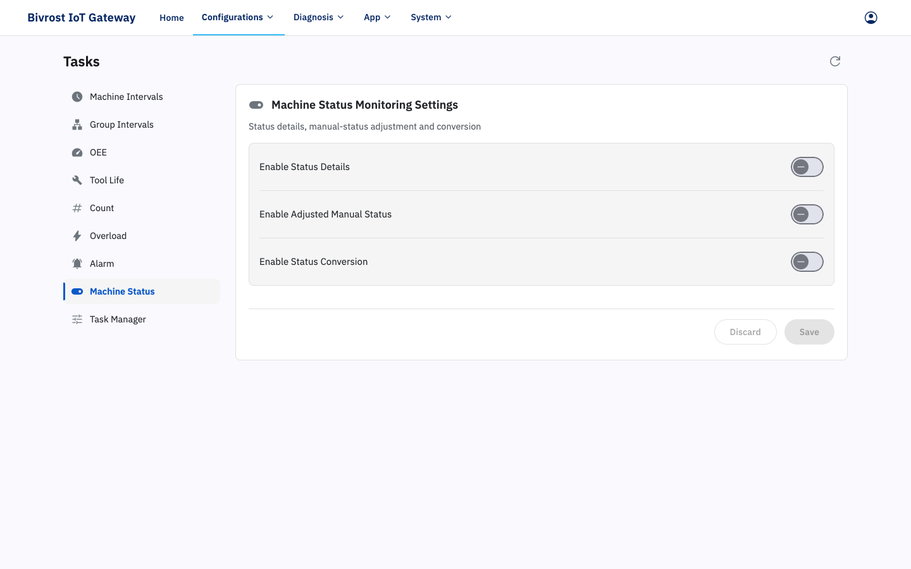The image size is (911, 569).
Task: Click the Machine Intervals clock icon
Action: point(77,97)
